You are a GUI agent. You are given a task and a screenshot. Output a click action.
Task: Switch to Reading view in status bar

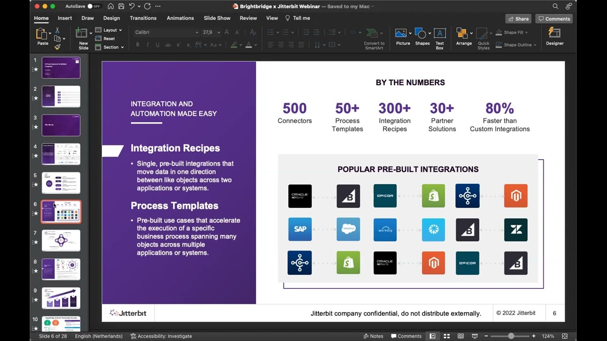(460, 336)
